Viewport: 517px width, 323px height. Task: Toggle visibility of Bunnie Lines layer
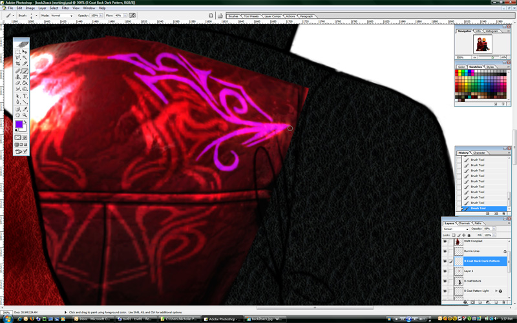[x=445, y=251]
